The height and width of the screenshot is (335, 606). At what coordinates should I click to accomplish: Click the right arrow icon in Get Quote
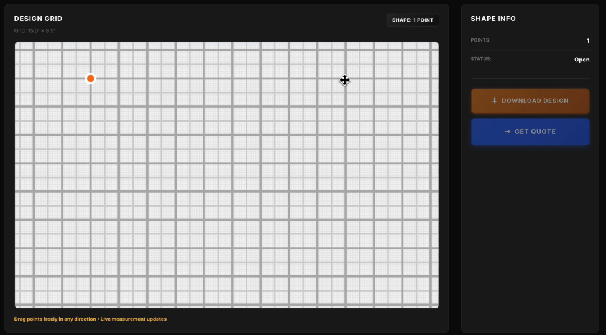pos(507,132)
